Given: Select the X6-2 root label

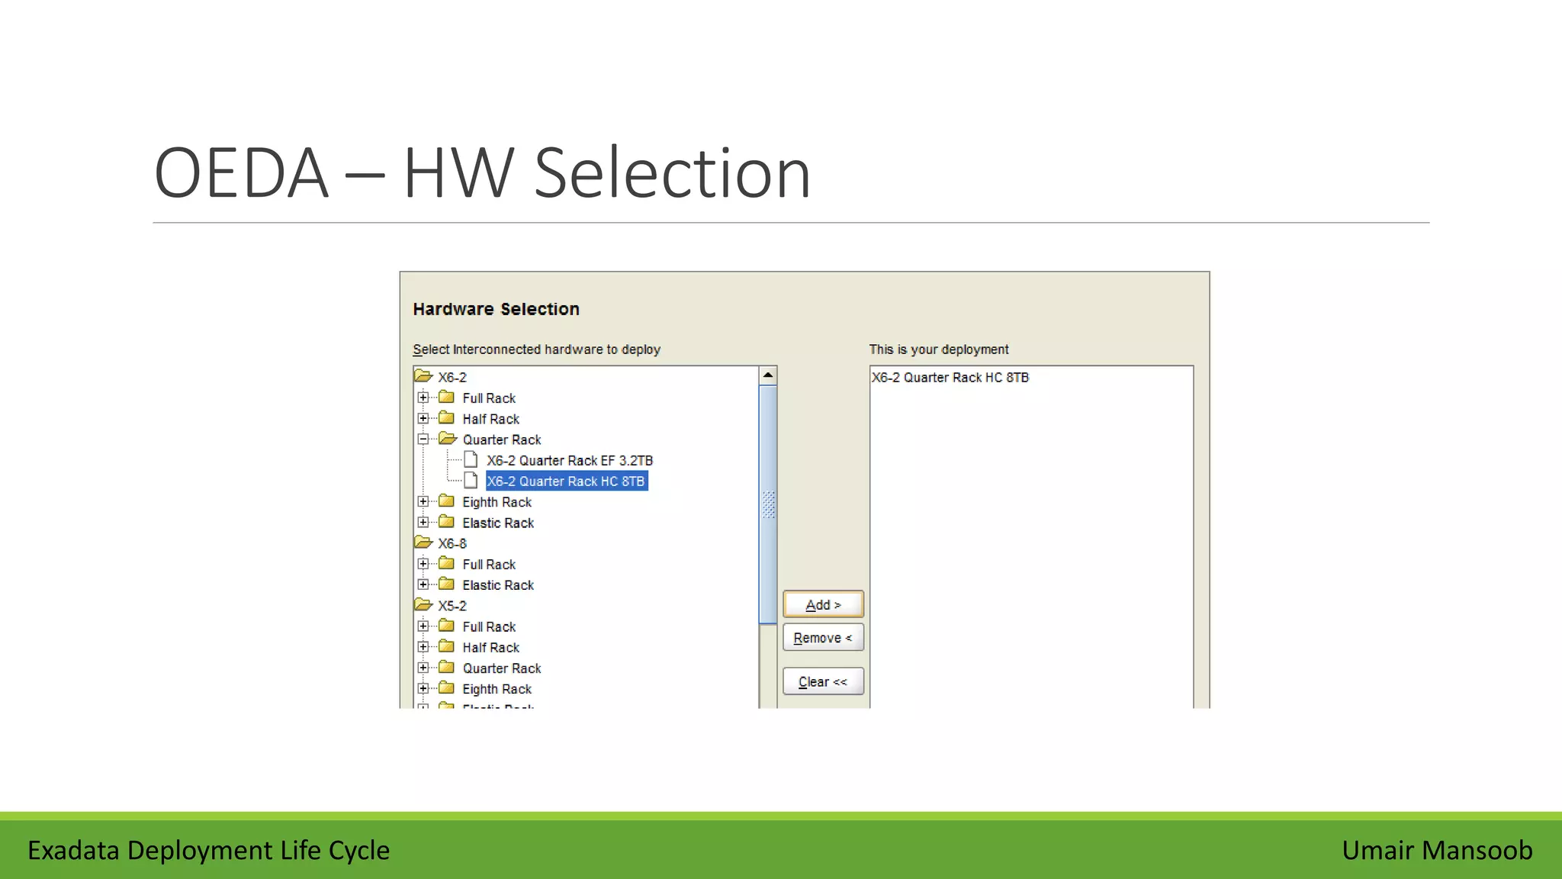Looking at the screenshot, I should coord(452,377).
